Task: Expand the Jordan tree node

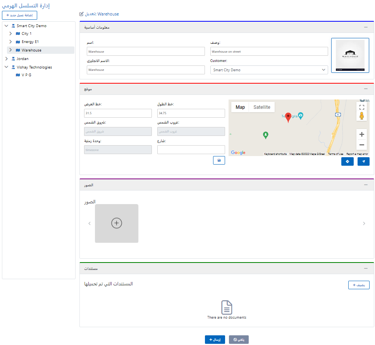Action: (x=7, y=59)
